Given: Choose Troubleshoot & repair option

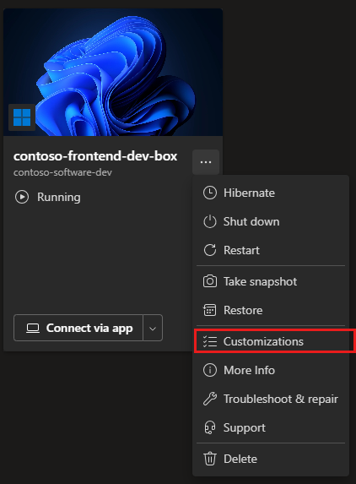Looking at the screenshot, I should point(271,399).
